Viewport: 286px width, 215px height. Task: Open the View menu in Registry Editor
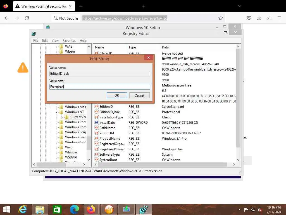click(x=55, y=40)
